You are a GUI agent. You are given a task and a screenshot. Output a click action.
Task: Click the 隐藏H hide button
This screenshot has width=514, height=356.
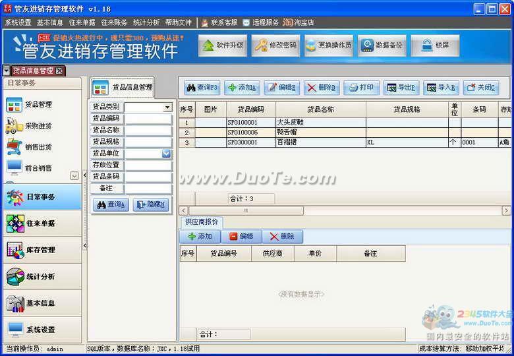coord(151,204)
